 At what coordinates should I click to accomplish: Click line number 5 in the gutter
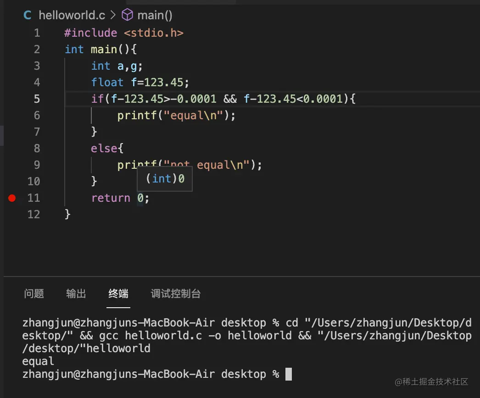click(37, 99)
